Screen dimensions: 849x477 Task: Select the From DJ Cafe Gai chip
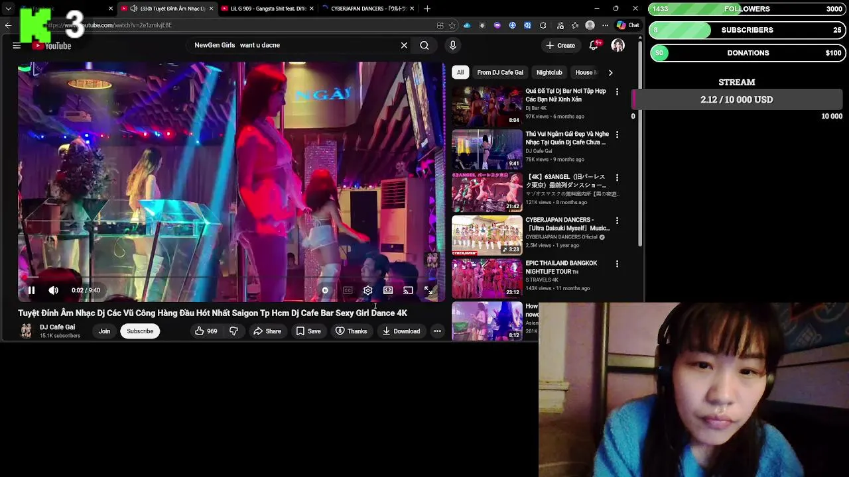[x=500, y=72]
